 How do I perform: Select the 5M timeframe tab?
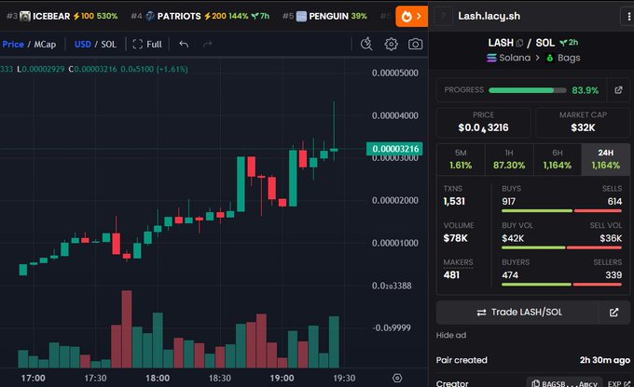[461, 159]
